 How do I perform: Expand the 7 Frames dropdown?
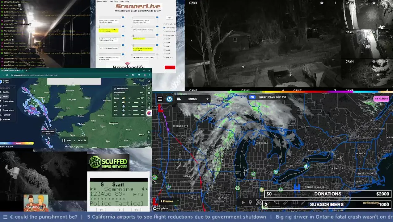[x=169, y=201]
